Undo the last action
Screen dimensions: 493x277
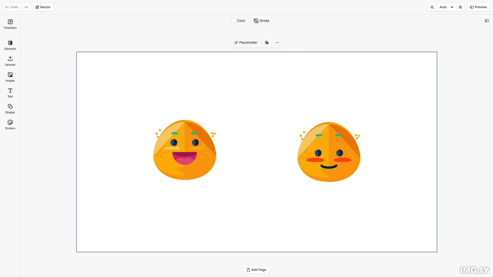coord(11,7)
